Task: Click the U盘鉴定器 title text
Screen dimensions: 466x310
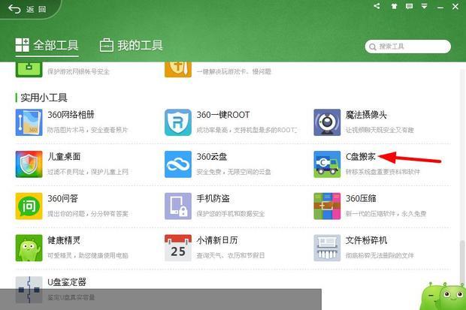Action: [67, 282]
